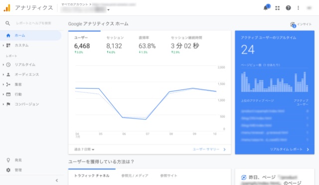Screen dimensions: 319x185
Task: Click the コンバージョン flag icon
Action: point(8,104)
